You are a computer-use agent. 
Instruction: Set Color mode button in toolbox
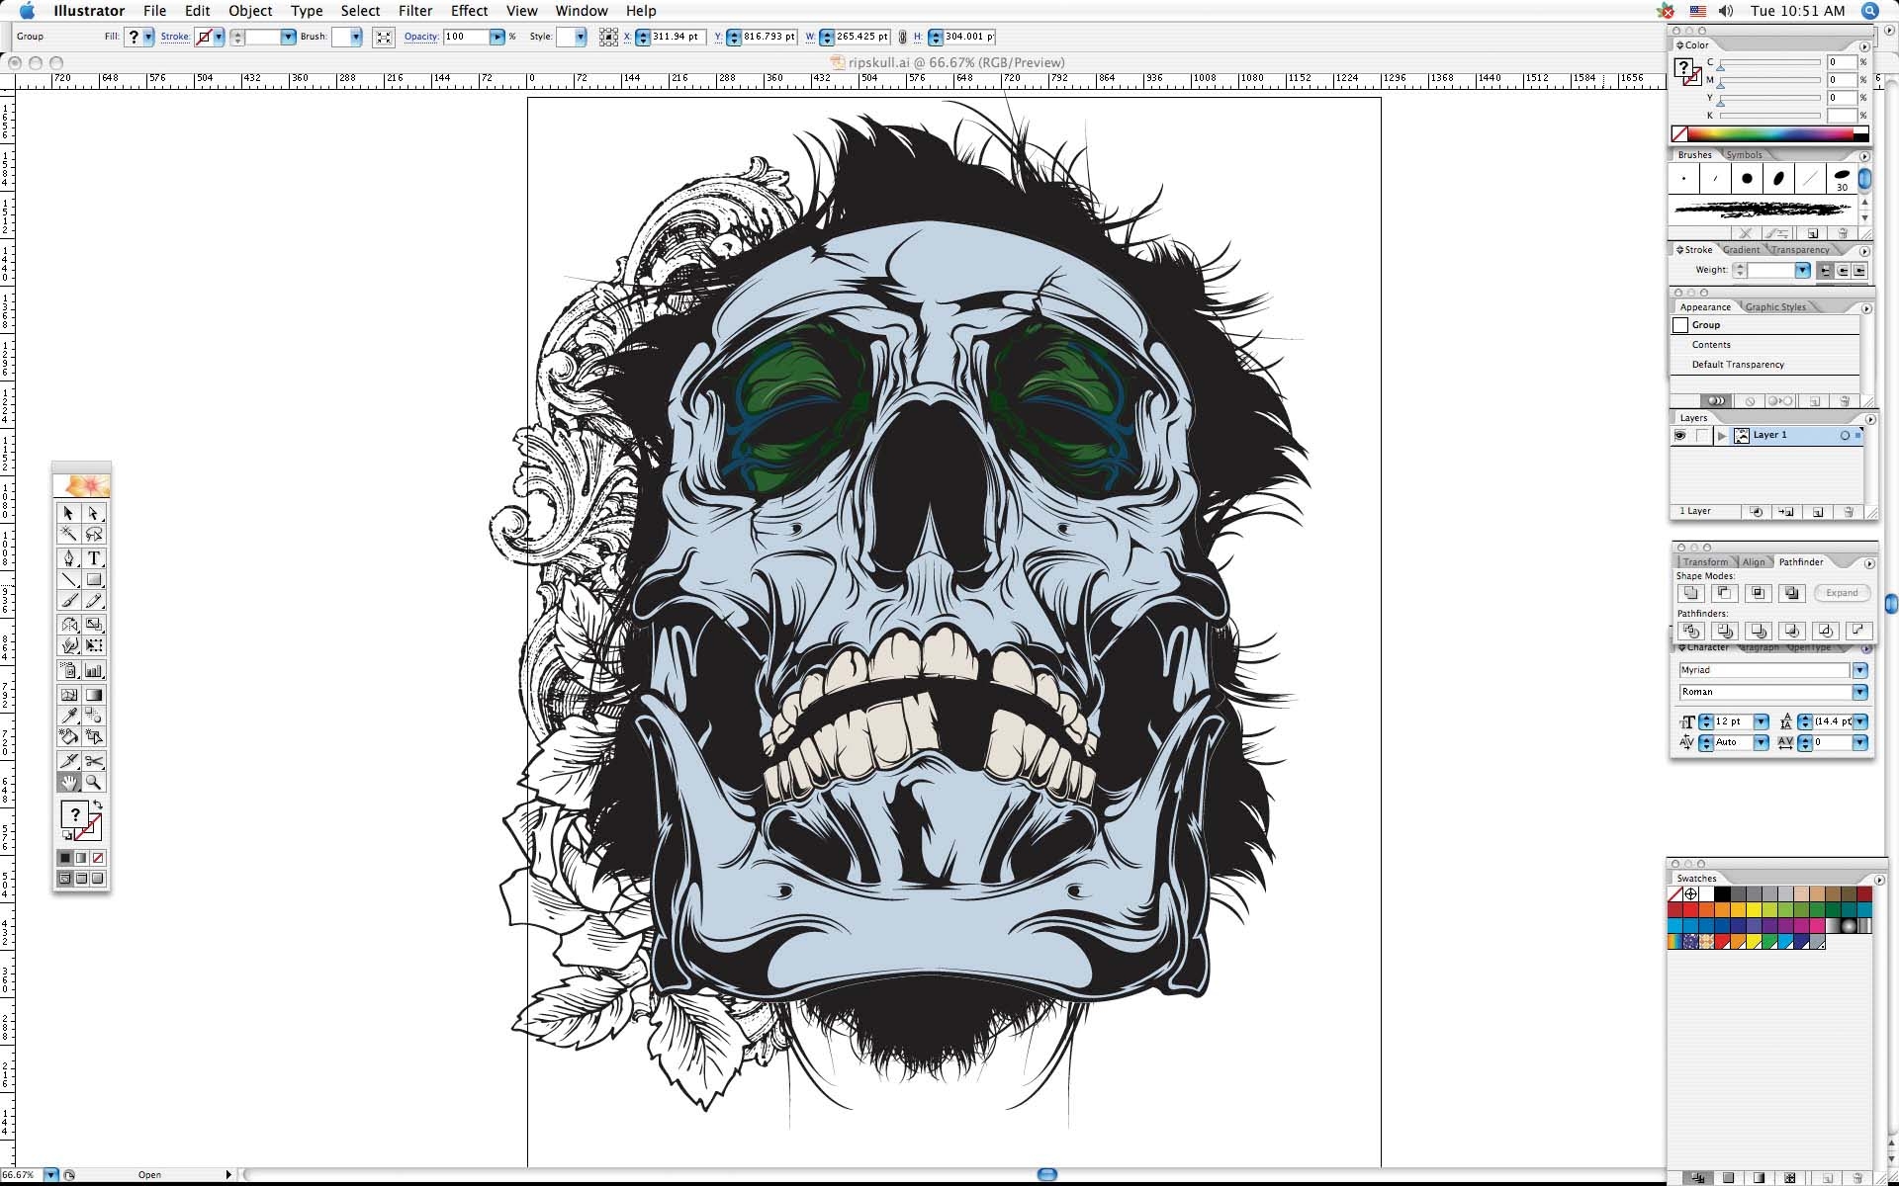click(65, 858)
